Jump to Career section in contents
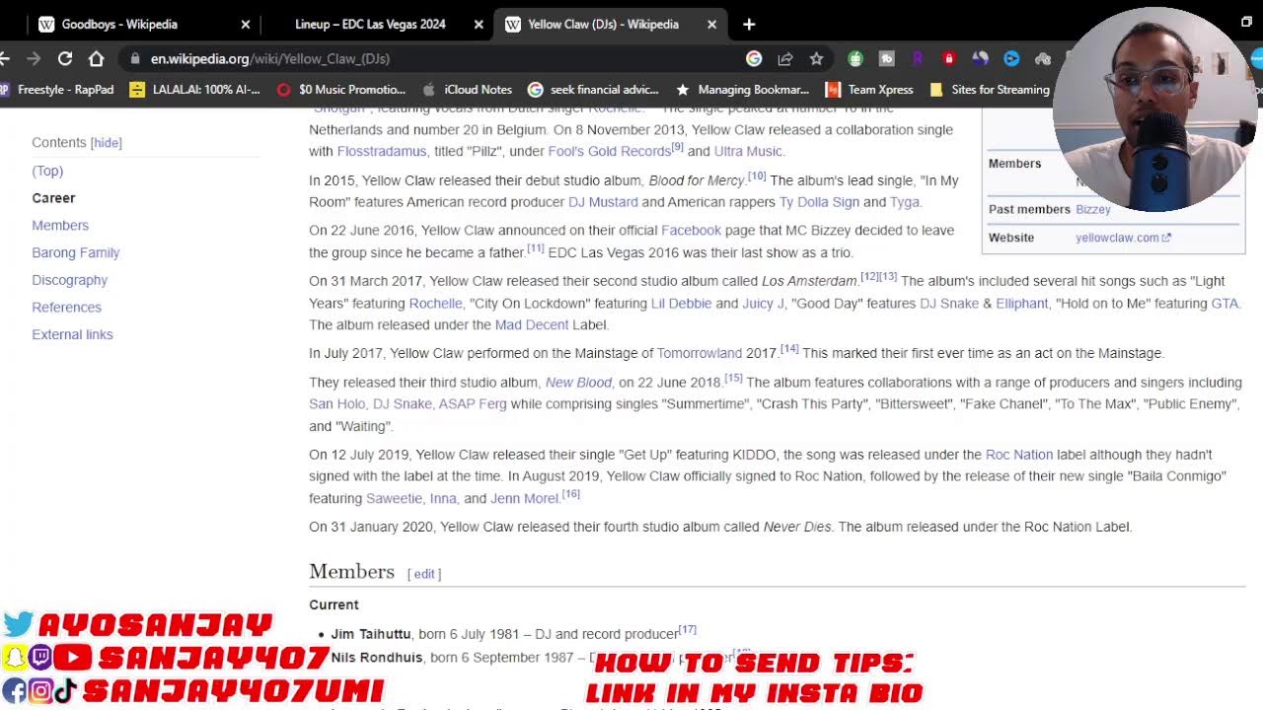Screen dimensions: 1263x710 (x=53, y=198)
